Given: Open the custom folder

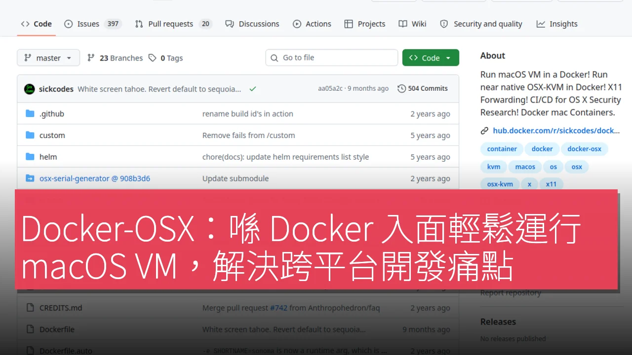Looking at the screenshot, I should [x=52, y=135].
